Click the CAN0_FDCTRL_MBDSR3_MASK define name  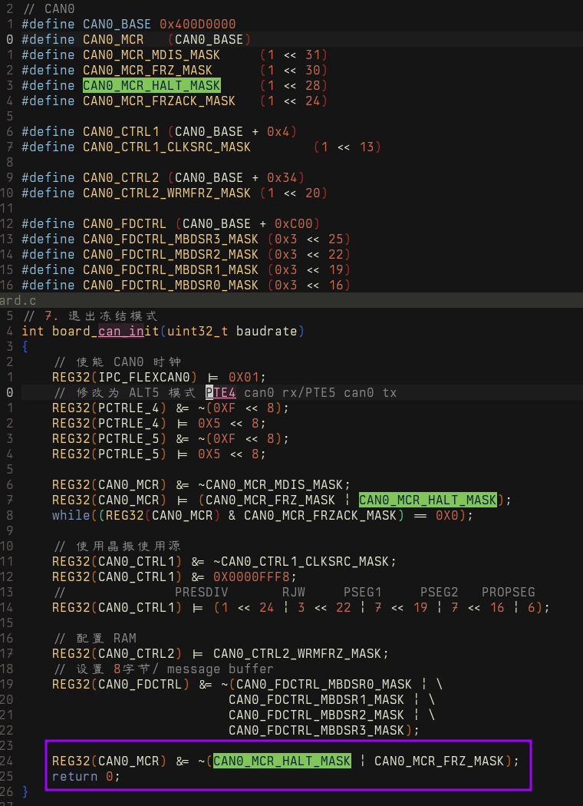(170, 239)
